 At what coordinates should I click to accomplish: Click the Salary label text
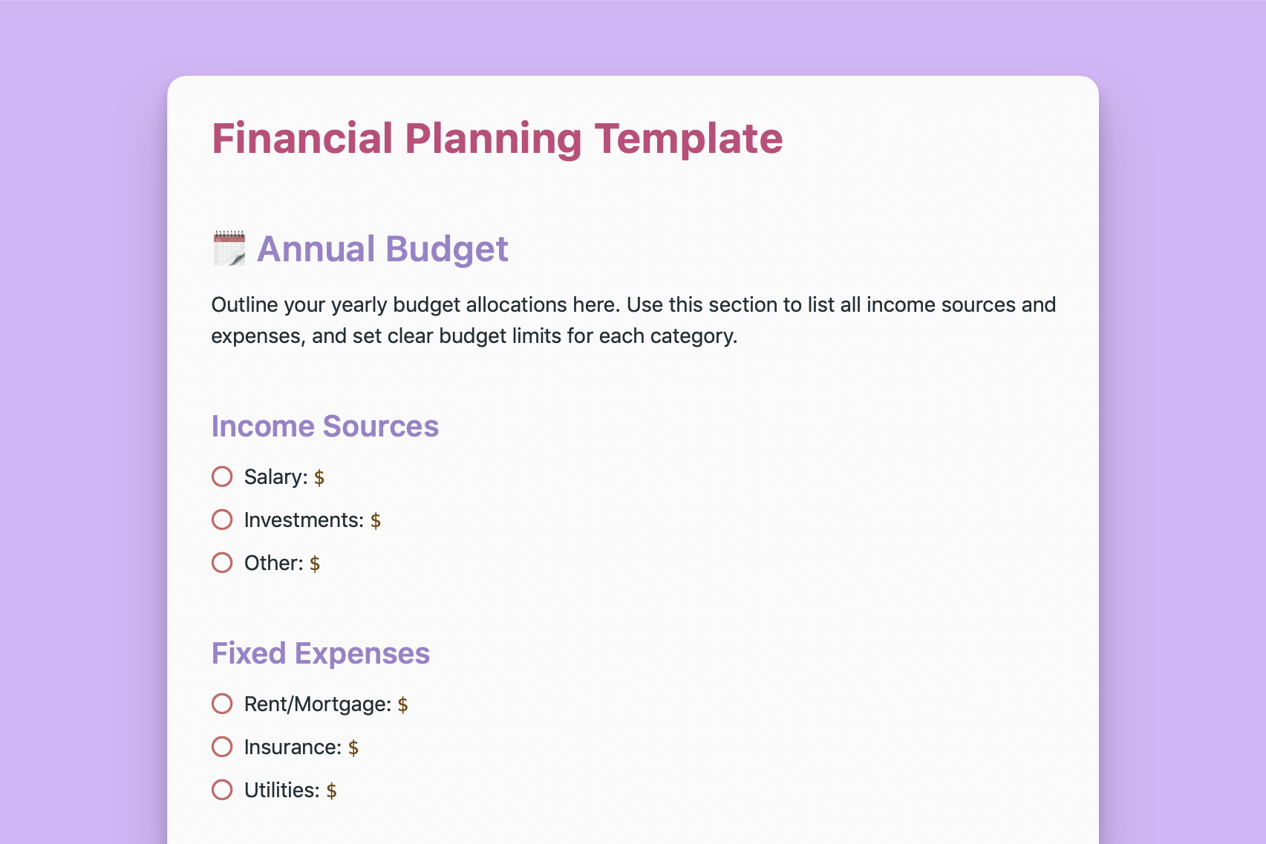pyautogui.click(x=275, y=477)
